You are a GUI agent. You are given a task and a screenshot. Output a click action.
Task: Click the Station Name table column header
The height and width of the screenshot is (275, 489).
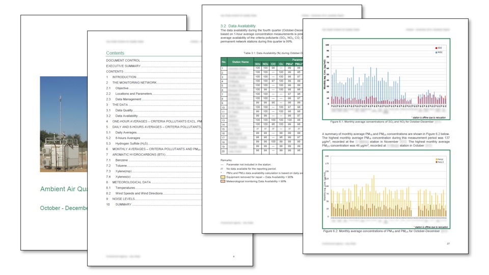coord(240,61)
